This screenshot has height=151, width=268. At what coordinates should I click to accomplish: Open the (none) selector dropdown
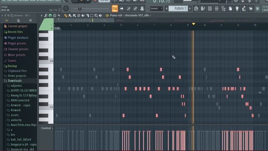pos(156,8)
